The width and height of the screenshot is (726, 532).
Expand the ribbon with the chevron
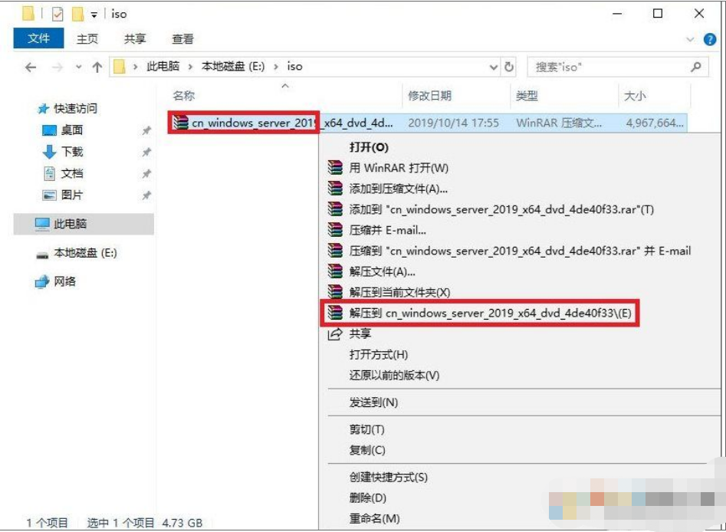tap(689, 38)
